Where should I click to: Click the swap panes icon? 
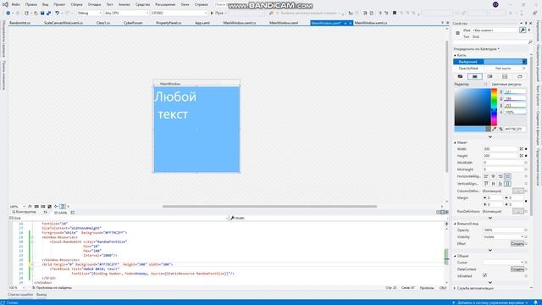[45, 213]
